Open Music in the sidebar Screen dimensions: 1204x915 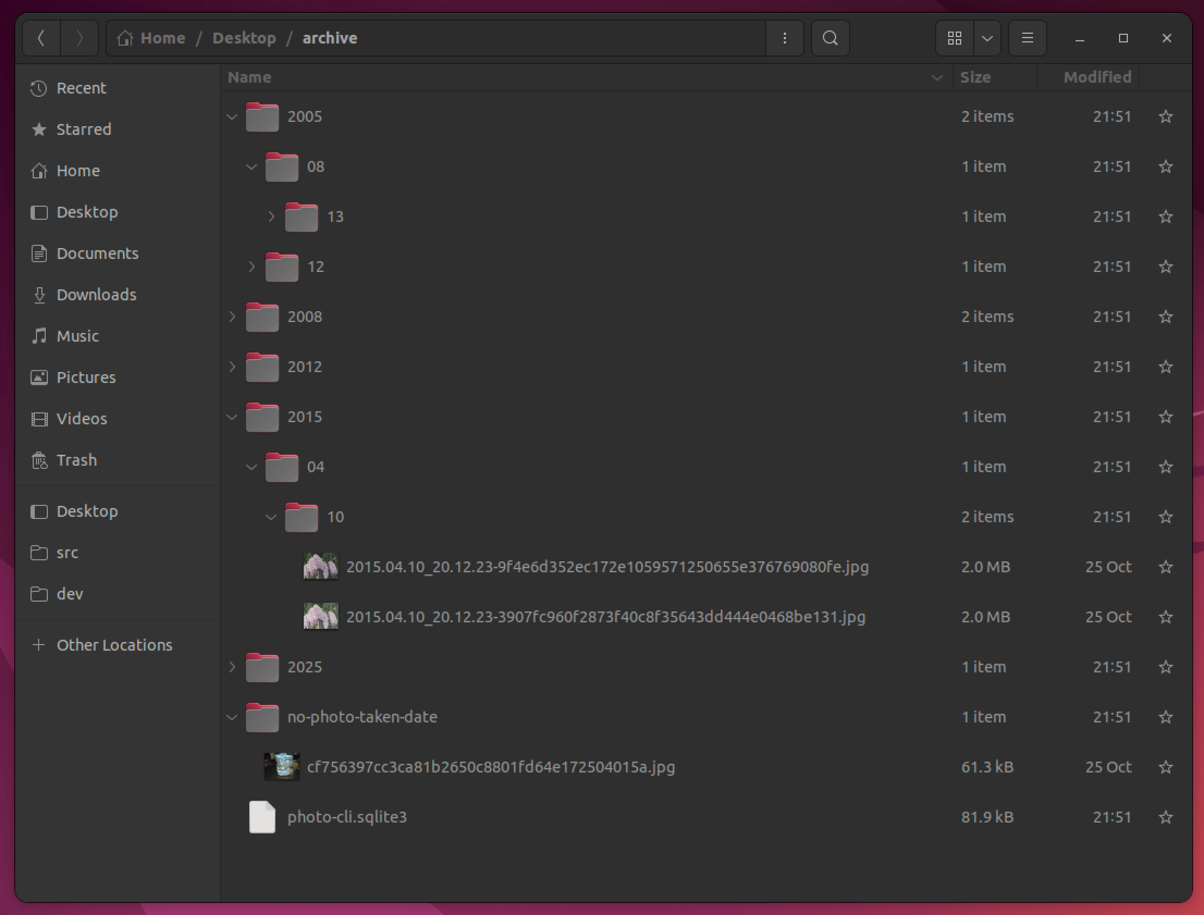pos(118,336)
